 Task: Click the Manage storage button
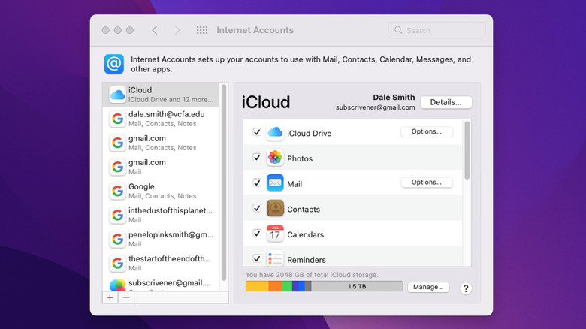(427, 287)
